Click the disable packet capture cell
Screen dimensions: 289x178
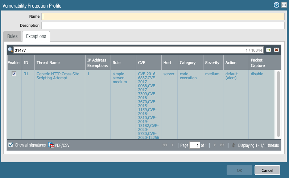click(x=257, y=74)
